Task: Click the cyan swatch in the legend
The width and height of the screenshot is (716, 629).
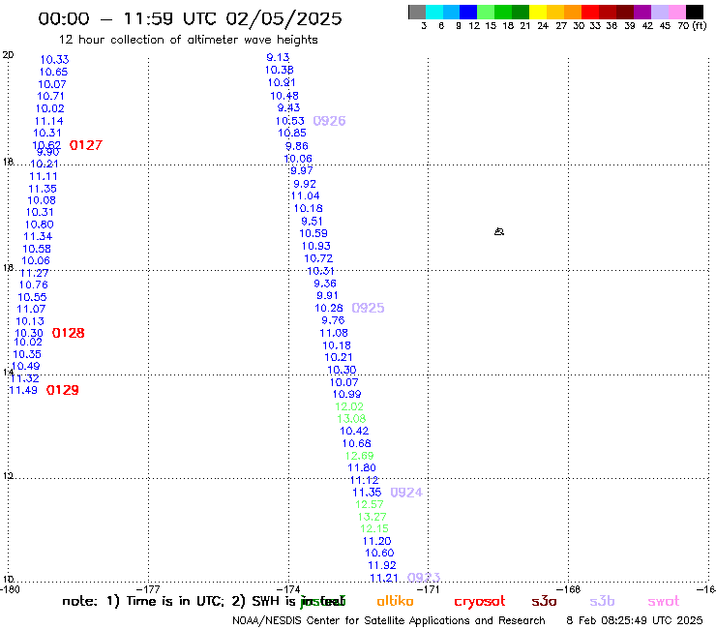Action: 434,12
